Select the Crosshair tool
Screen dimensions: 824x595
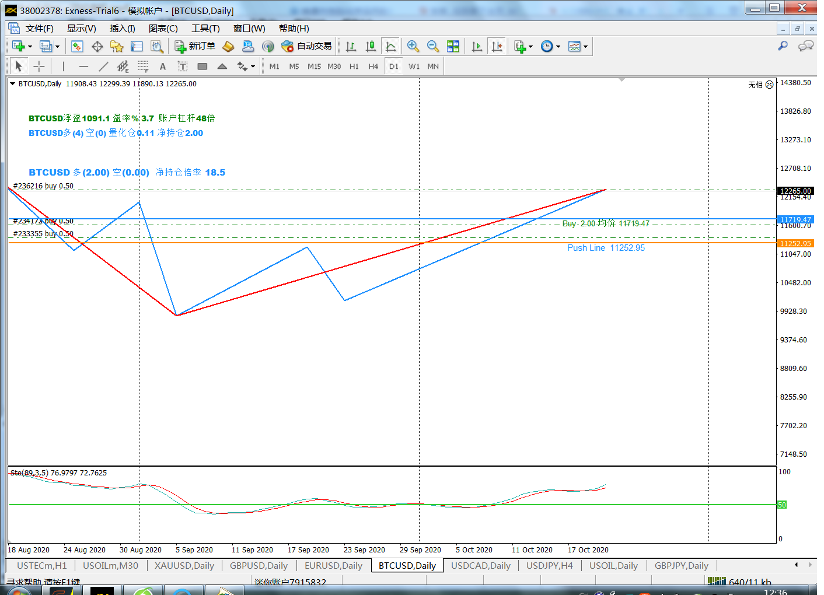[39, 66]
